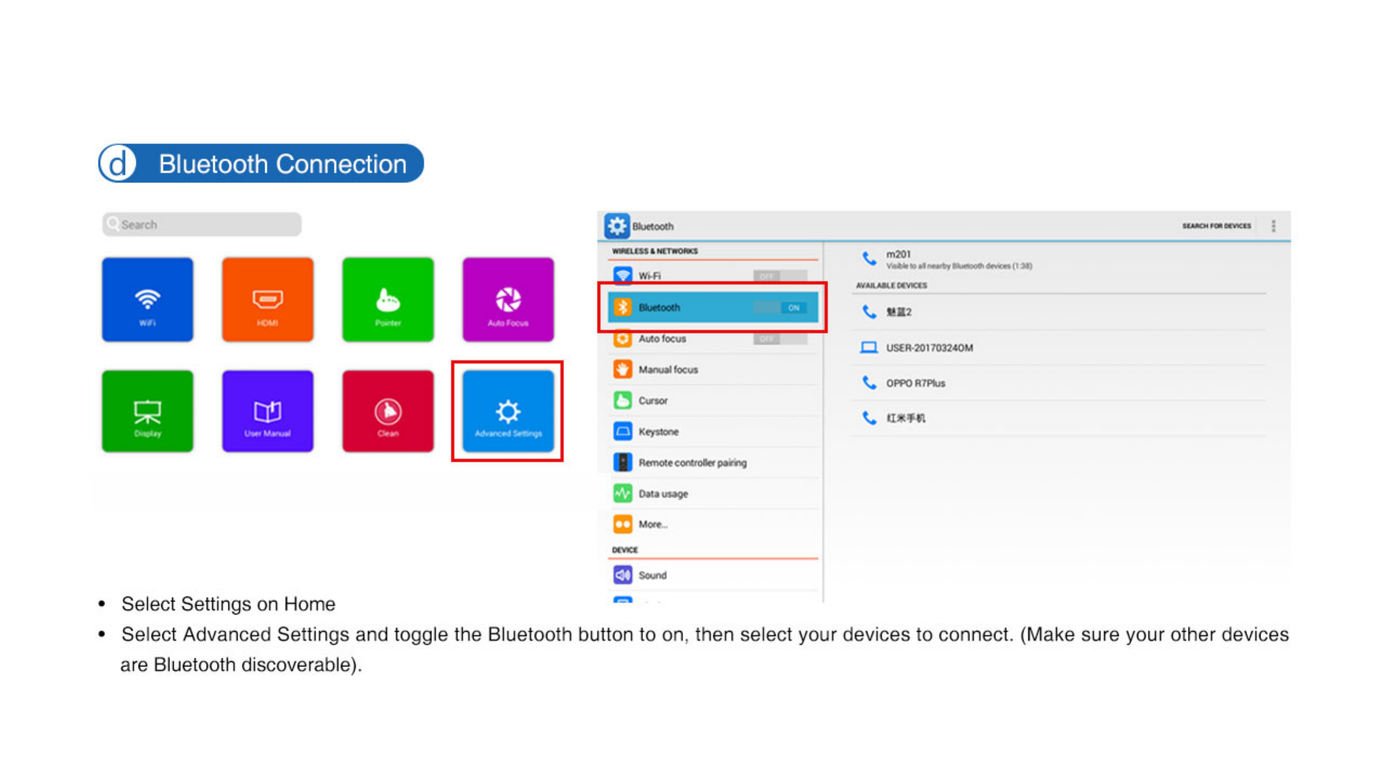Click SEARCH FOR DEVICES button
1385x779 pixels.
[x=1216, y=226]
